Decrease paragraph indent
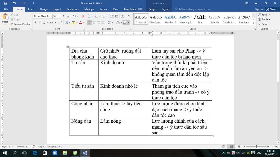The width and height of the screenshot is (280, 157). (x=112, y=16)
